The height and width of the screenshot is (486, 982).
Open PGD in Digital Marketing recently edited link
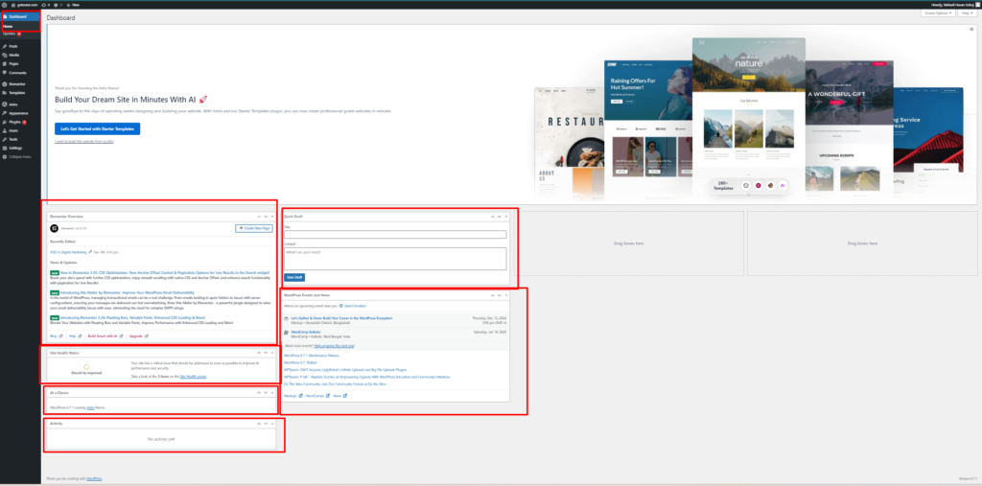[68, 252]
